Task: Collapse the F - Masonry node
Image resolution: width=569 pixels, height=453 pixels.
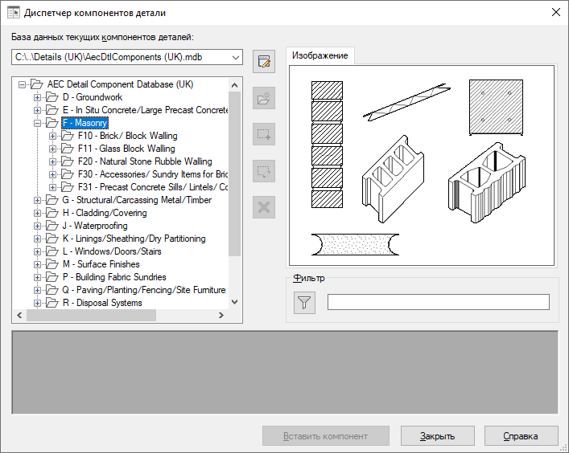Action: 37,123
